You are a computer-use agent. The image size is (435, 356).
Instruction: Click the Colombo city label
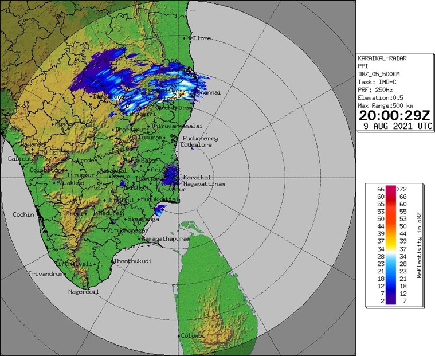(x=193, y=335)
